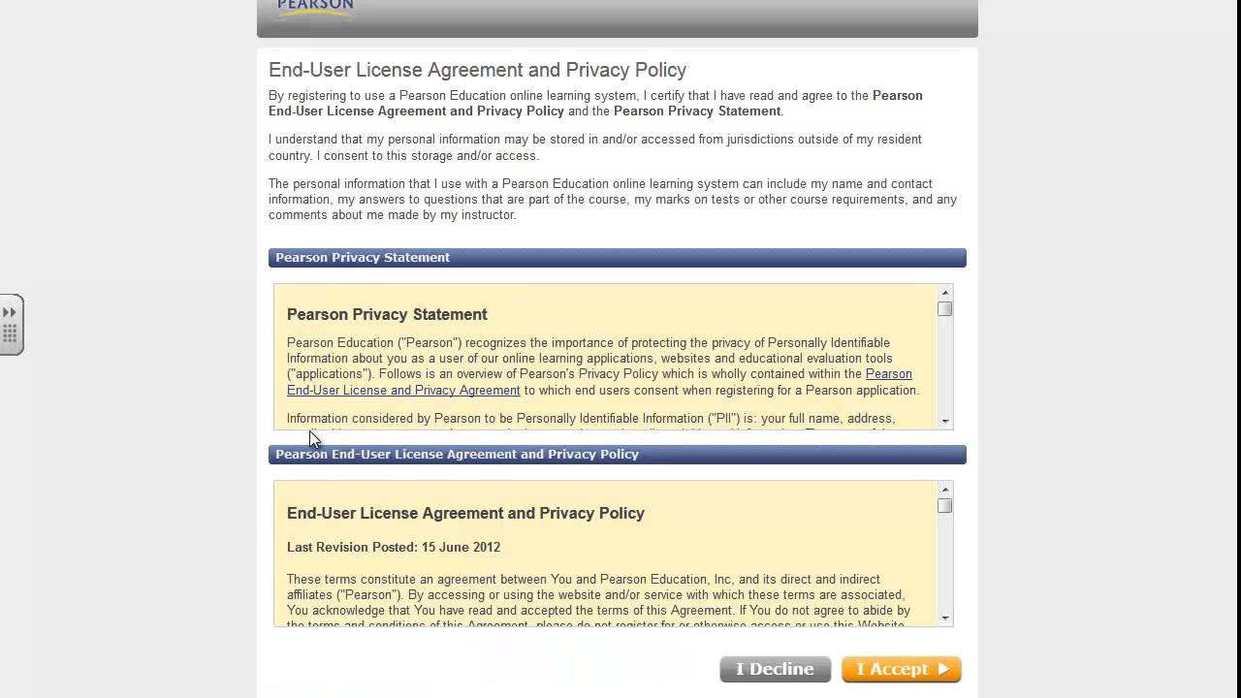Click the License Agreement box scrollbar thumb
Screen dimensions: 1241x698
tap(945, 506)
